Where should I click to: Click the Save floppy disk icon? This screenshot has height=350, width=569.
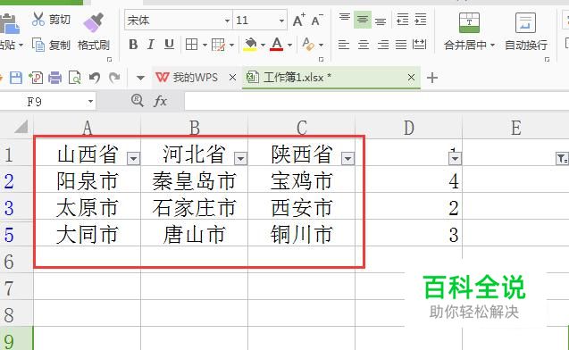pos(15,78)
